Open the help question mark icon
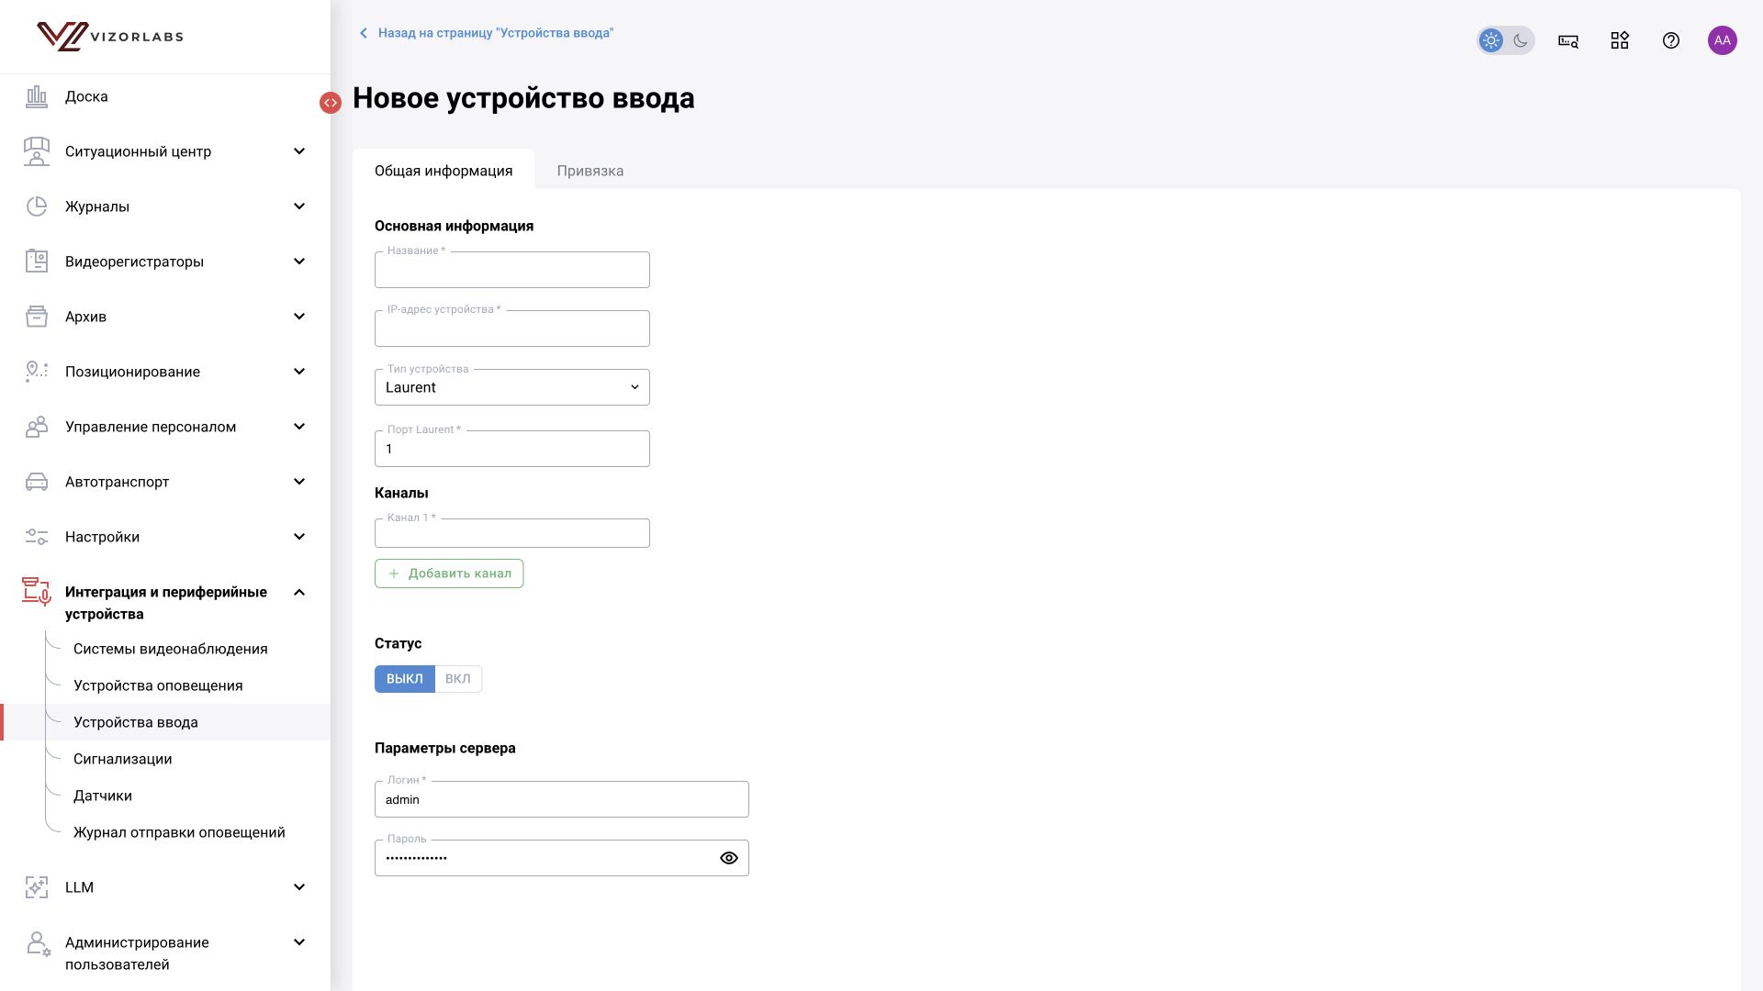Viewport: 1763px width, 991px height. coord(1671,40)
